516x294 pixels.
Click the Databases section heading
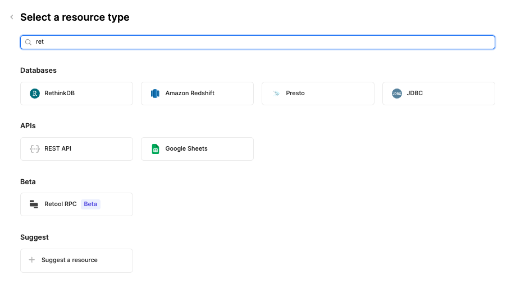click(39, 70)
